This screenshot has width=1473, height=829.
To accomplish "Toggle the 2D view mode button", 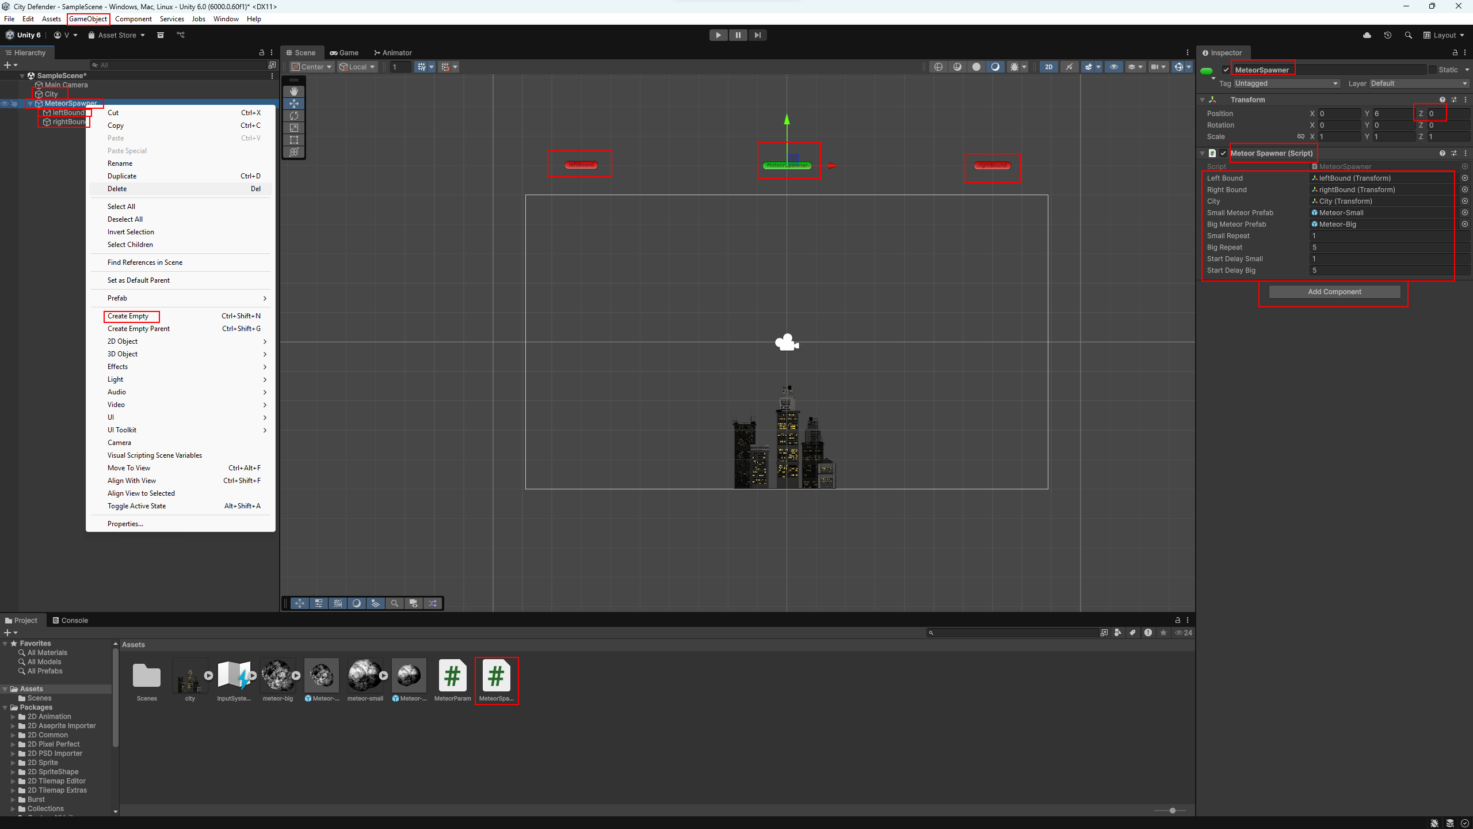I will coord(1049,67).
